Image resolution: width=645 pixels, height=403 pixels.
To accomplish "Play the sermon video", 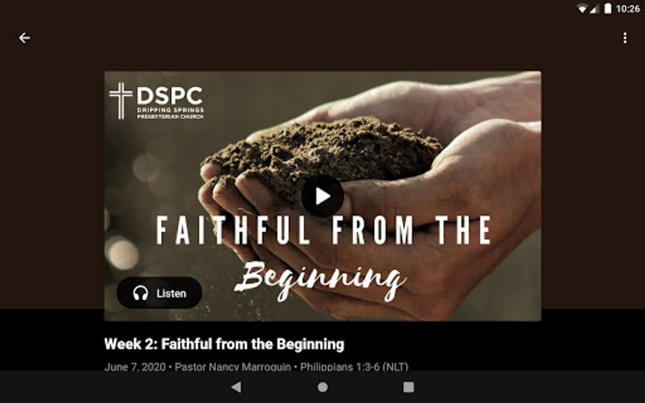I will coord(322,196).
